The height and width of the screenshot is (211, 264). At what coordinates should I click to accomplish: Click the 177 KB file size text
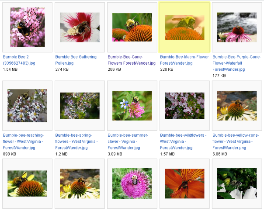[219, 76]
